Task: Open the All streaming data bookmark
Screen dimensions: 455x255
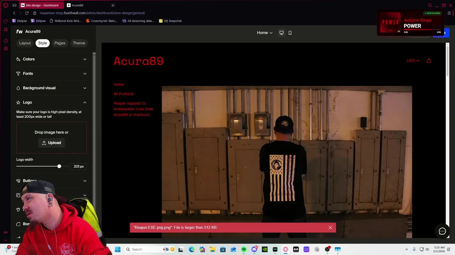Action: (x=138, y=21)
